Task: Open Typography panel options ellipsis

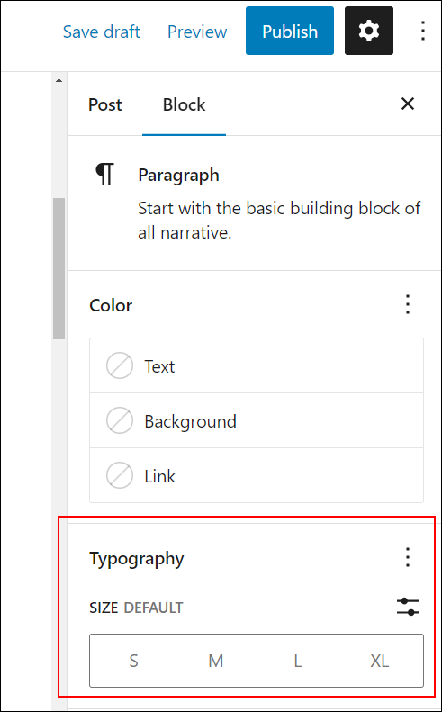Action: coord(408,557)
